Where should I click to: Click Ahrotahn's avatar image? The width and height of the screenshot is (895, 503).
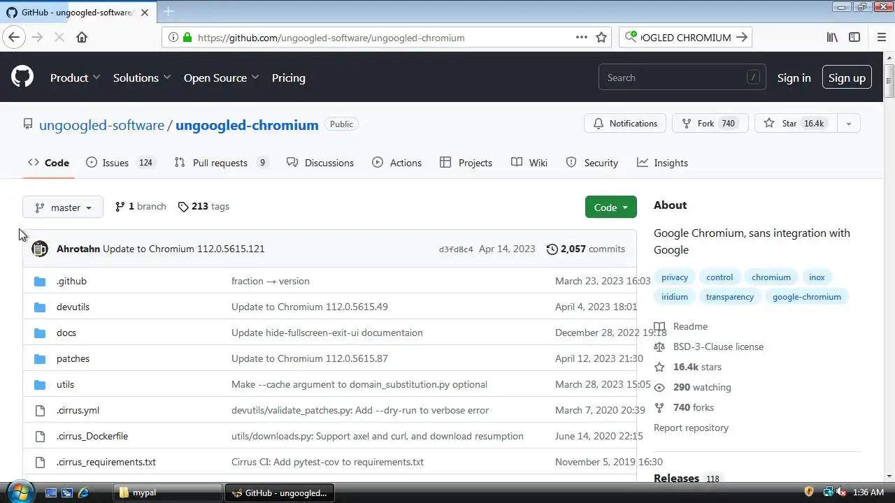pos(40,249)
